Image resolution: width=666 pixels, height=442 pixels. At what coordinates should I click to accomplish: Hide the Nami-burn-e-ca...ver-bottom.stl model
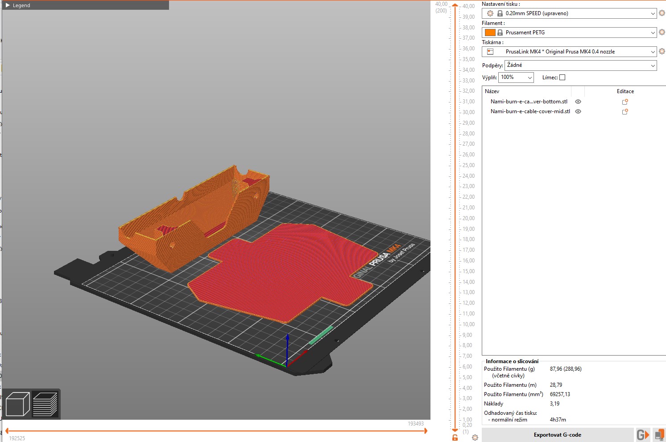pyautogui.click(x=578, y=102)
